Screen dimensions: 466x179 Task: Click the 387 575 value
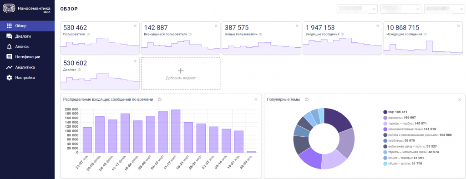[237, 28]
